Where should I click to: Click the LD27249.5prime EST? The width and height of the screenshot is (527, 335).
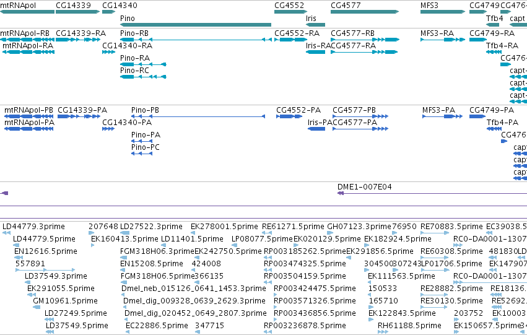(49, 319)
